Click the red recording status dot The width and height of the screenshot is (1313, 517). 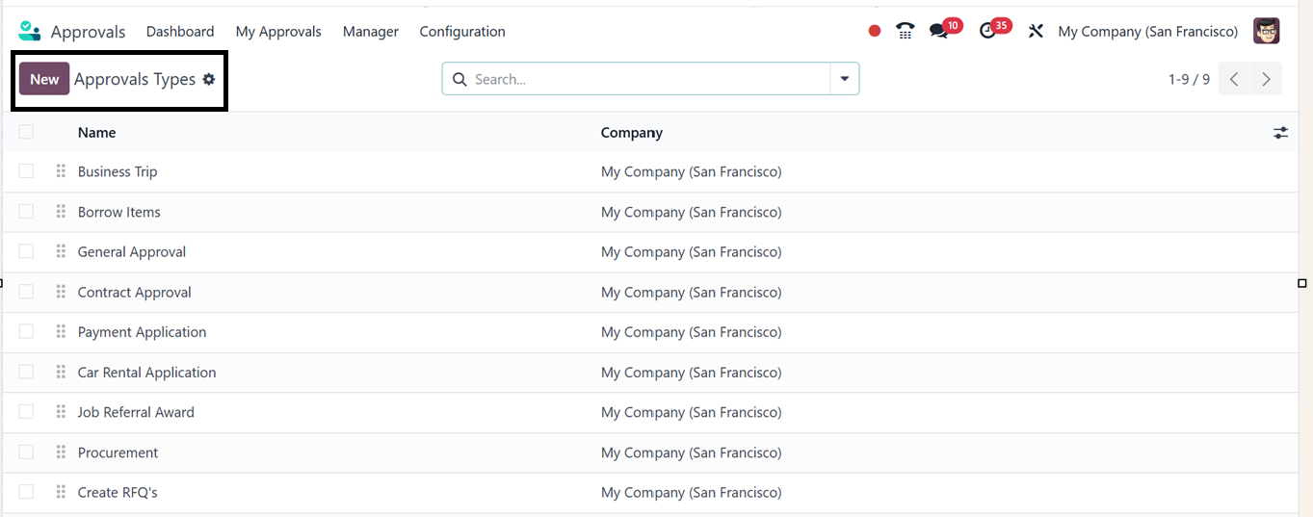click(x=875, y=31)
